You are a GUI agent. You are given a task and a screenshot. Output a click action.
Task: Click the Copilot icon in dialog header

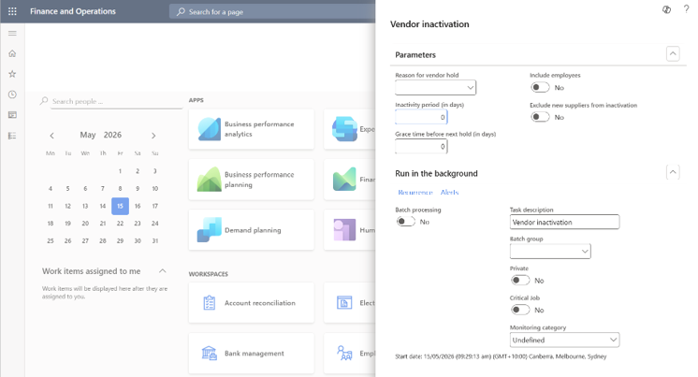[666, 9]
